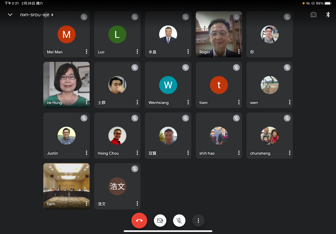Viewport: 336px width, 234px height.
Task: Click the mute indicator on Wenhsiang's tile
Action: [185, 67]
